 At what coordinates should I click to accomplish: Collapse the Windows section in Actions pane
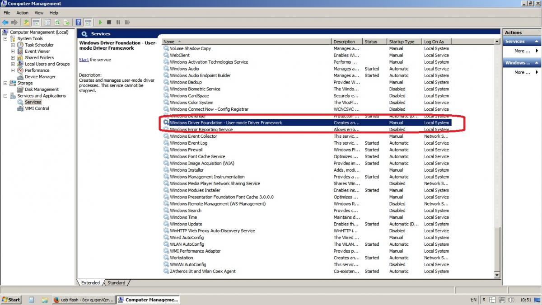537,62
